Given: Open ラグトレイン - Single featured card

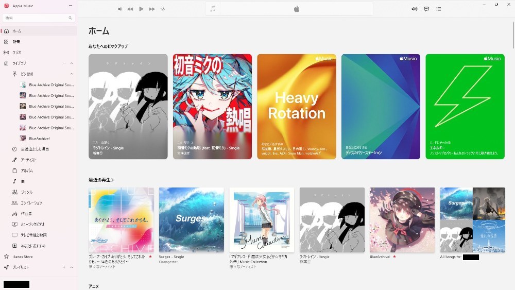Looking at the screenshot, I should [x=128, y=107].
